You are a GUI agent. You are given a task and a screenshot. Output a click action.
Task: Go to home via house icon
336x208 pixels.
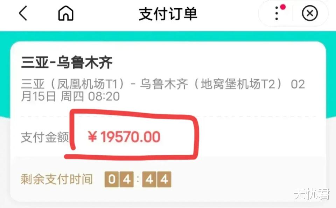pos(66,13)
